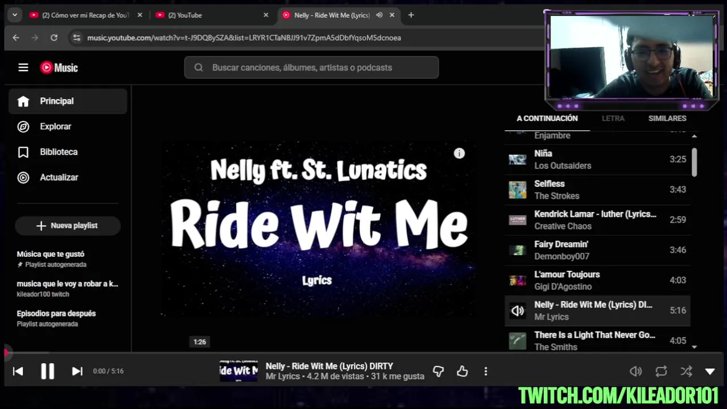The height and width of the screenshot is (409, 727).
Task: Skip to next track
Action: [x=77, y=371]
